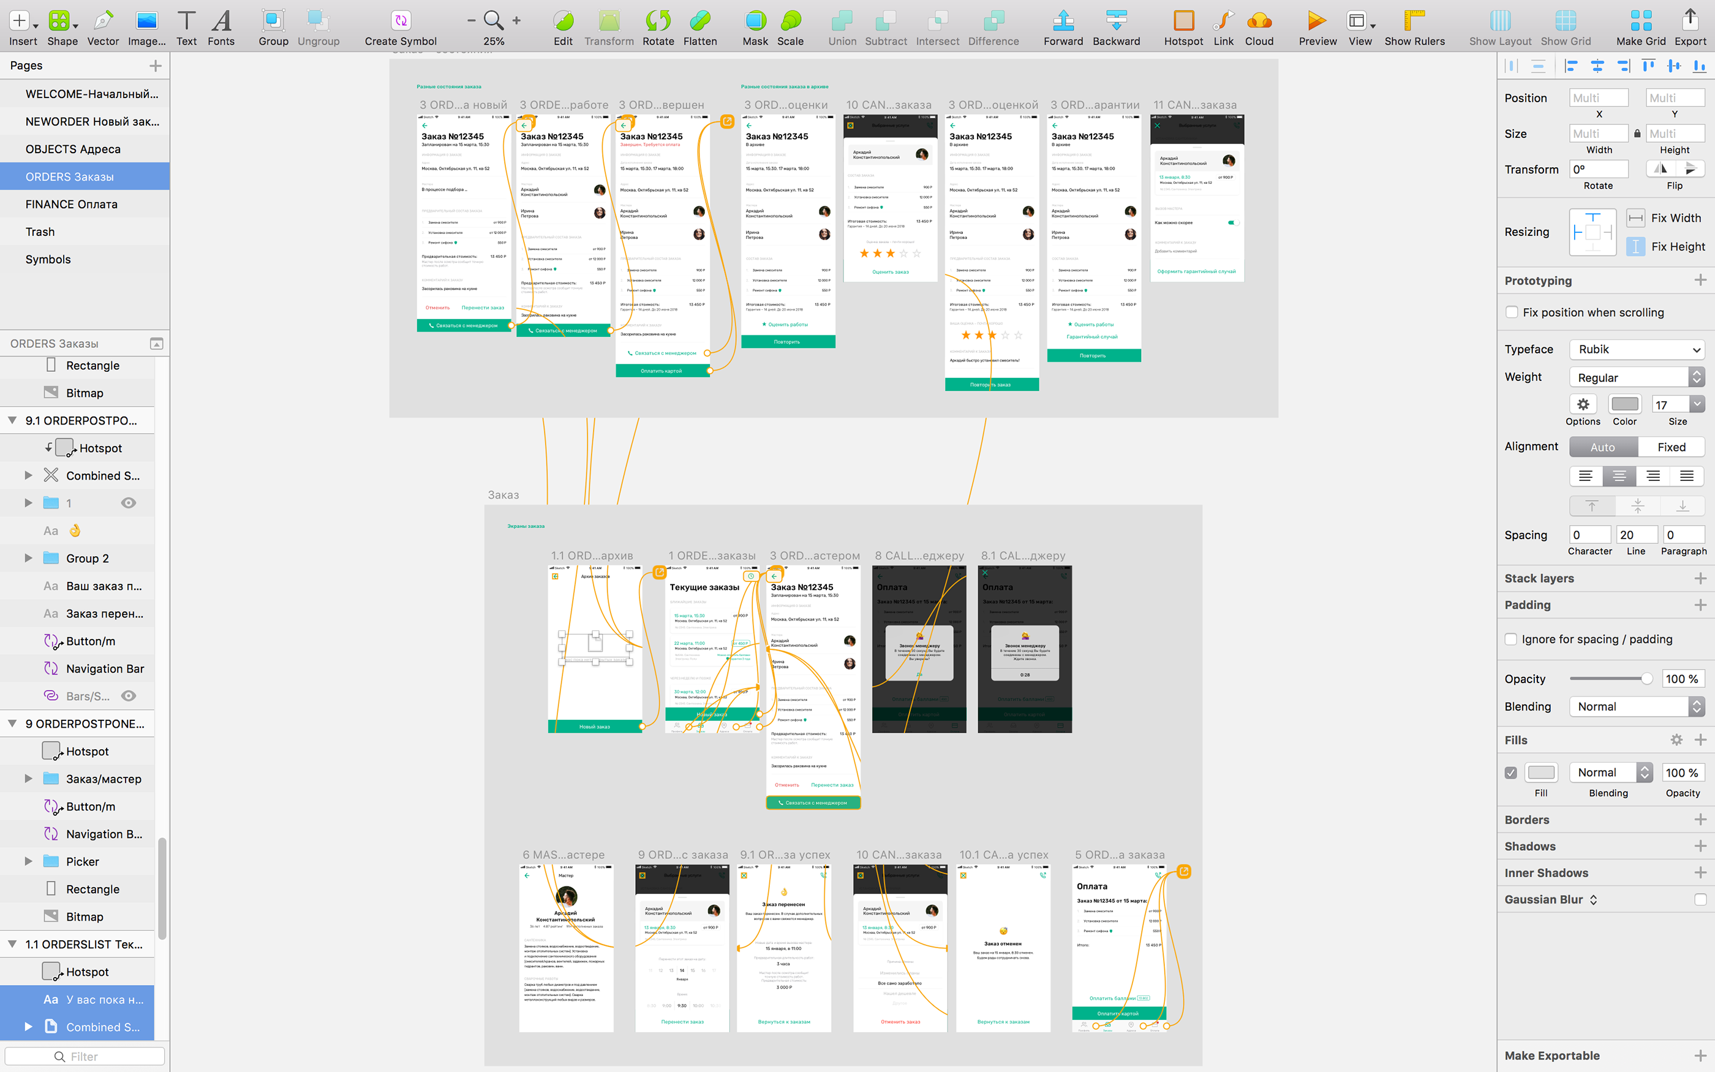This screenshot has height=1072, width=1715.
Task: Toggle visibility eye of layer 1
Action: [x=128, y=503]
